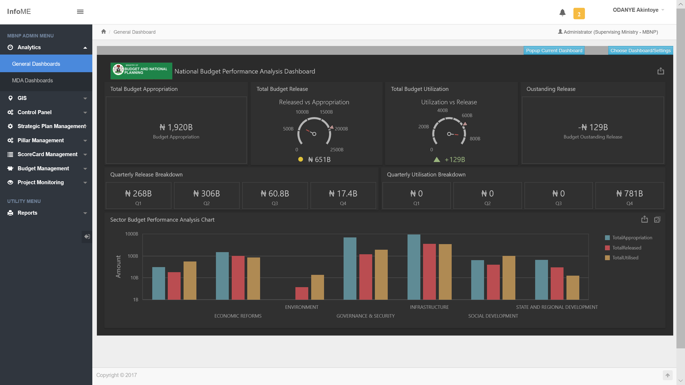This screenshot has height=385, width=685.
Task: Click General Dashboard breadcrumb text
Action: [x=134, y=32]
